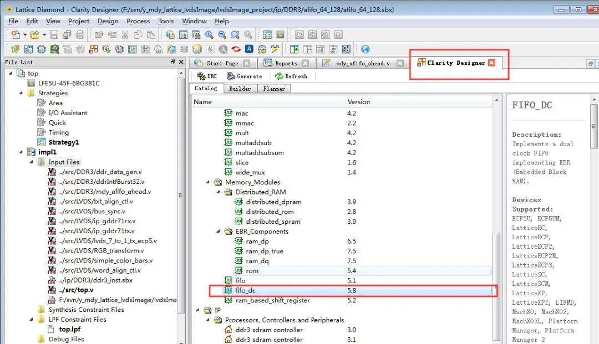Screen dimensions: 599x344
Task: Click the Refresh button
Action: point(291,76)
